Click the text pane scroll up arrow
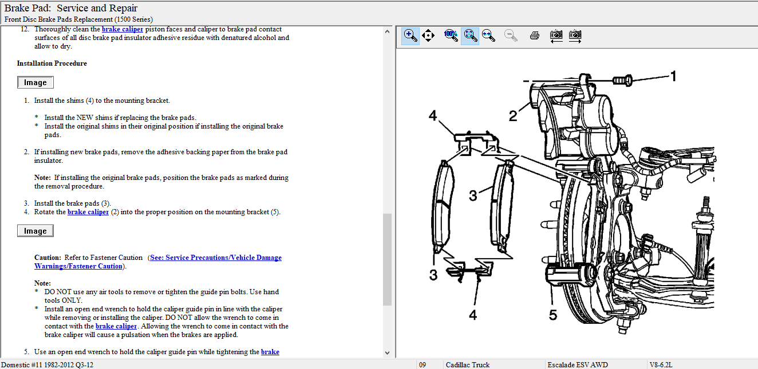 (387, 31)
